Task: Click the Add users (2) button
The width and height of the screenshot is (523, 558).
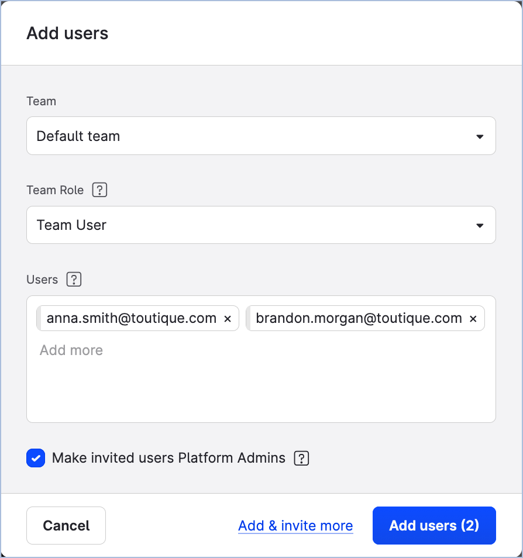Action: pyautogui.click(x=434, y=525)
